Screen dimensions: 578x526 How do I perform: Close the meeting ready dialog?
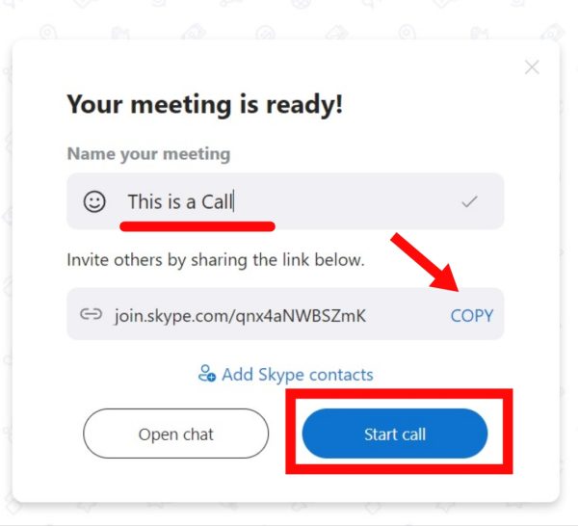click(532, 67)
